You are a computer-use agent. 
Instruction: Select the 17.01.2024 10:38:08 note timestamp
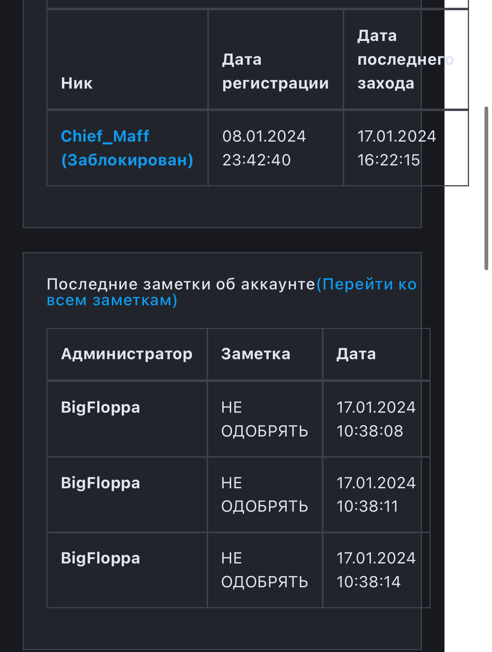[x=376, y=419]
